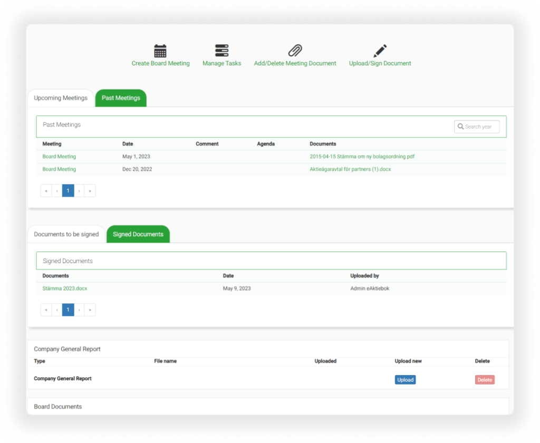Open the Create Board Meeting link
This screenshot has width=540, height=443.
click(x=160, y=63)
